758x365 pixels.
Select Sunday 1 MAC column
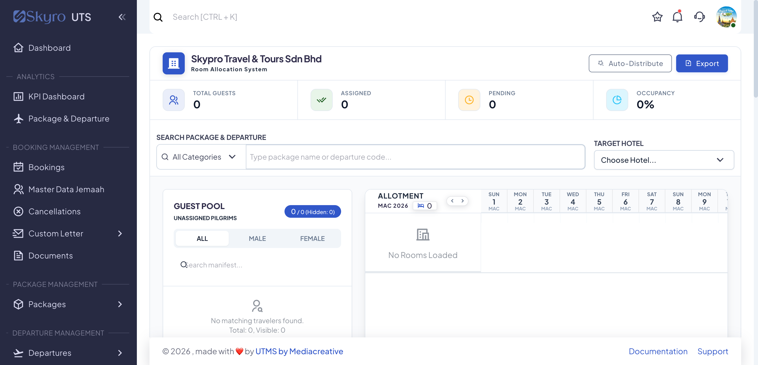tap(494, 201)
